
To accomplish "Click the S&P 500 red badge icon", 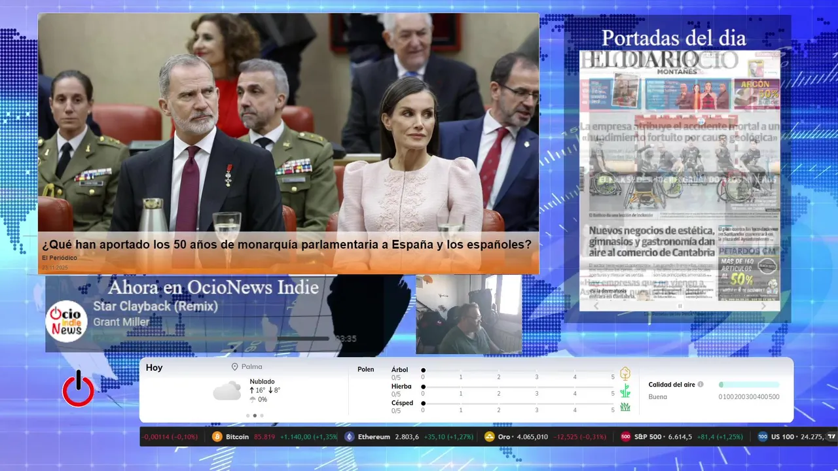I will [625, 437].
